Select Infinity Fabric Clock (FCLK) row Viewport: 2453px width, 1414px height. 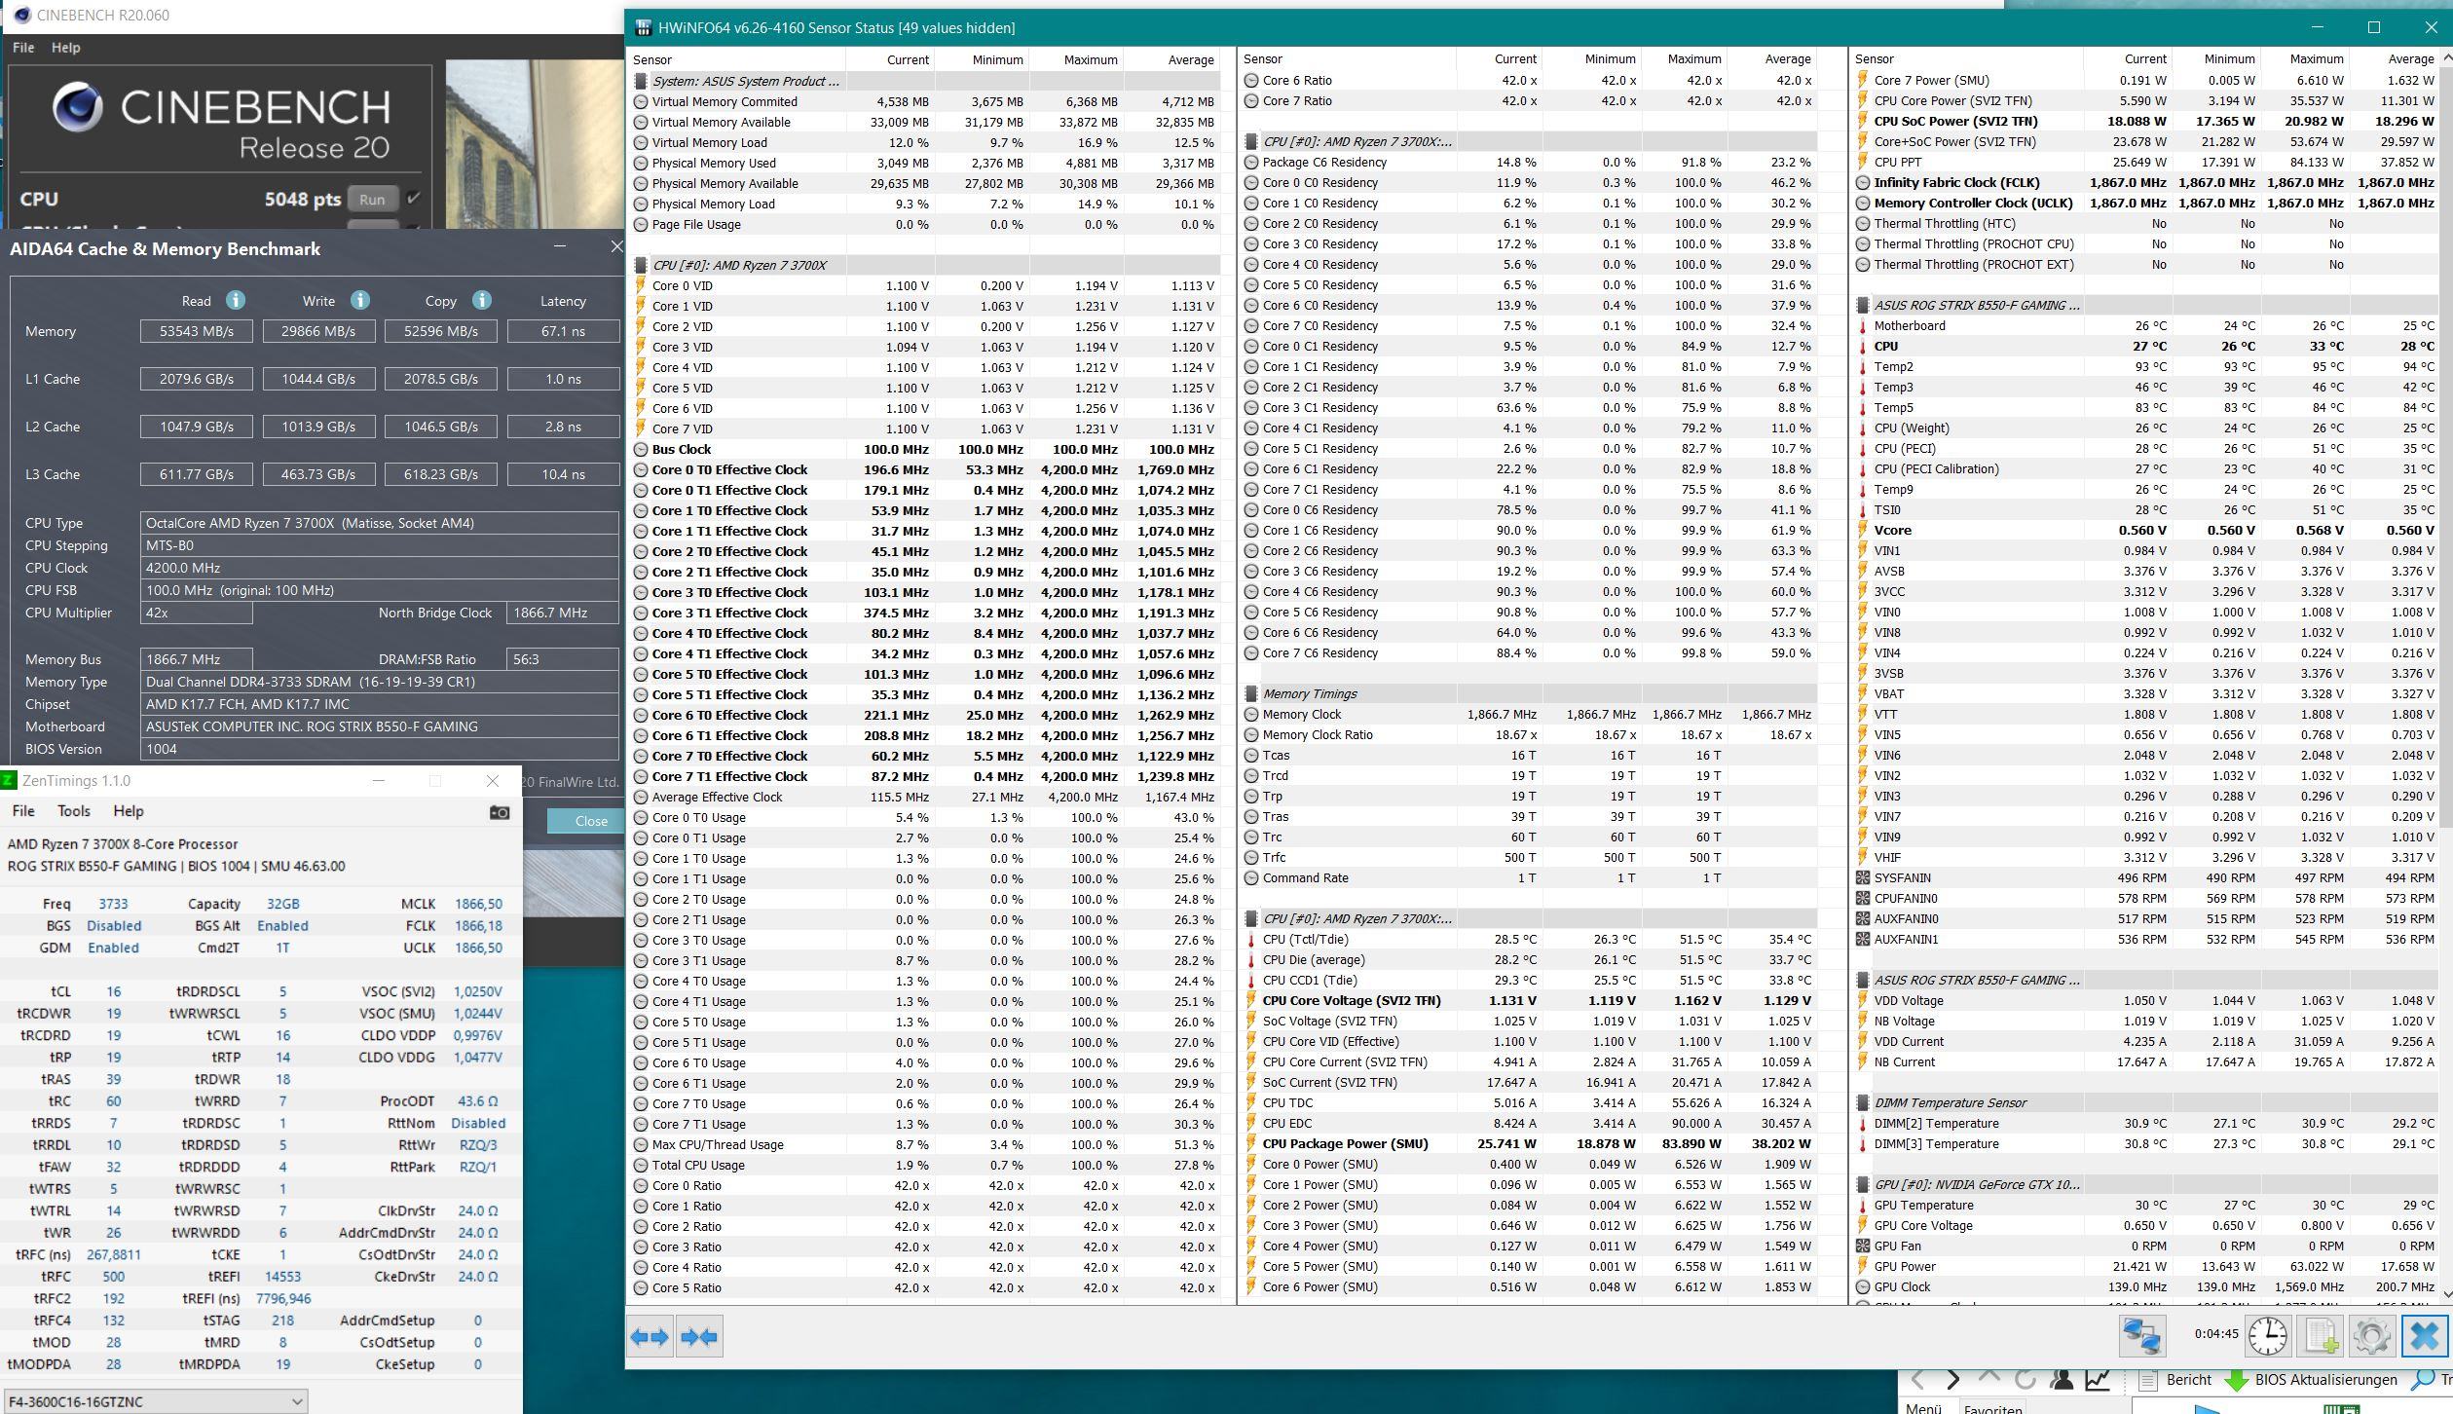[x=2149, y=182]
